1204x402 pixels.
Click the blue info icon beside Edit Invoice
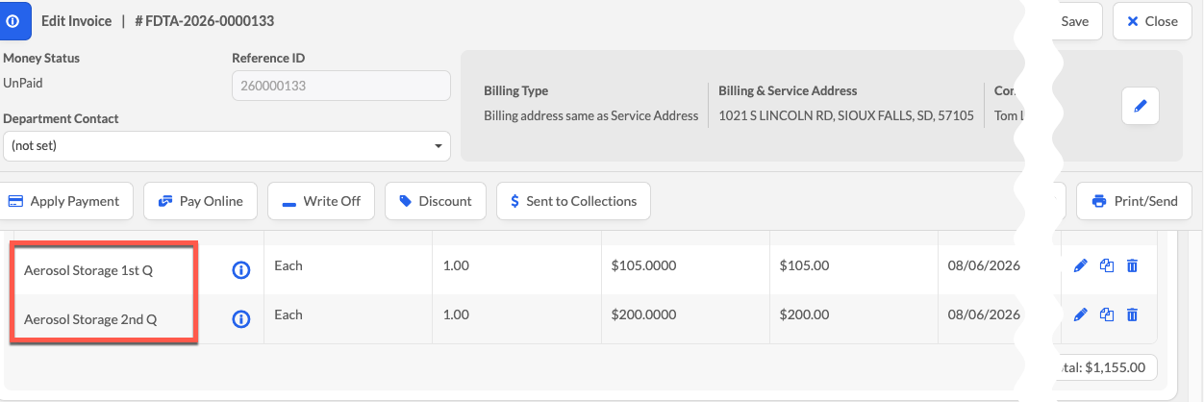[x=13, y=20]
